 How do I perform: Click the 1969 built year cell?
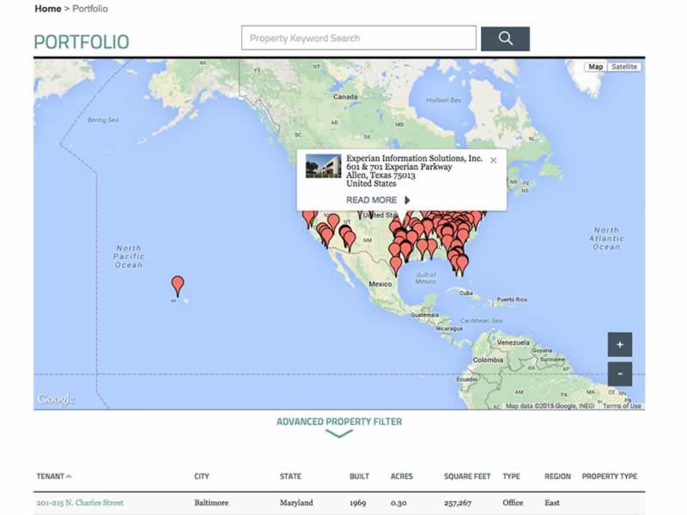(x=357, y=503)
